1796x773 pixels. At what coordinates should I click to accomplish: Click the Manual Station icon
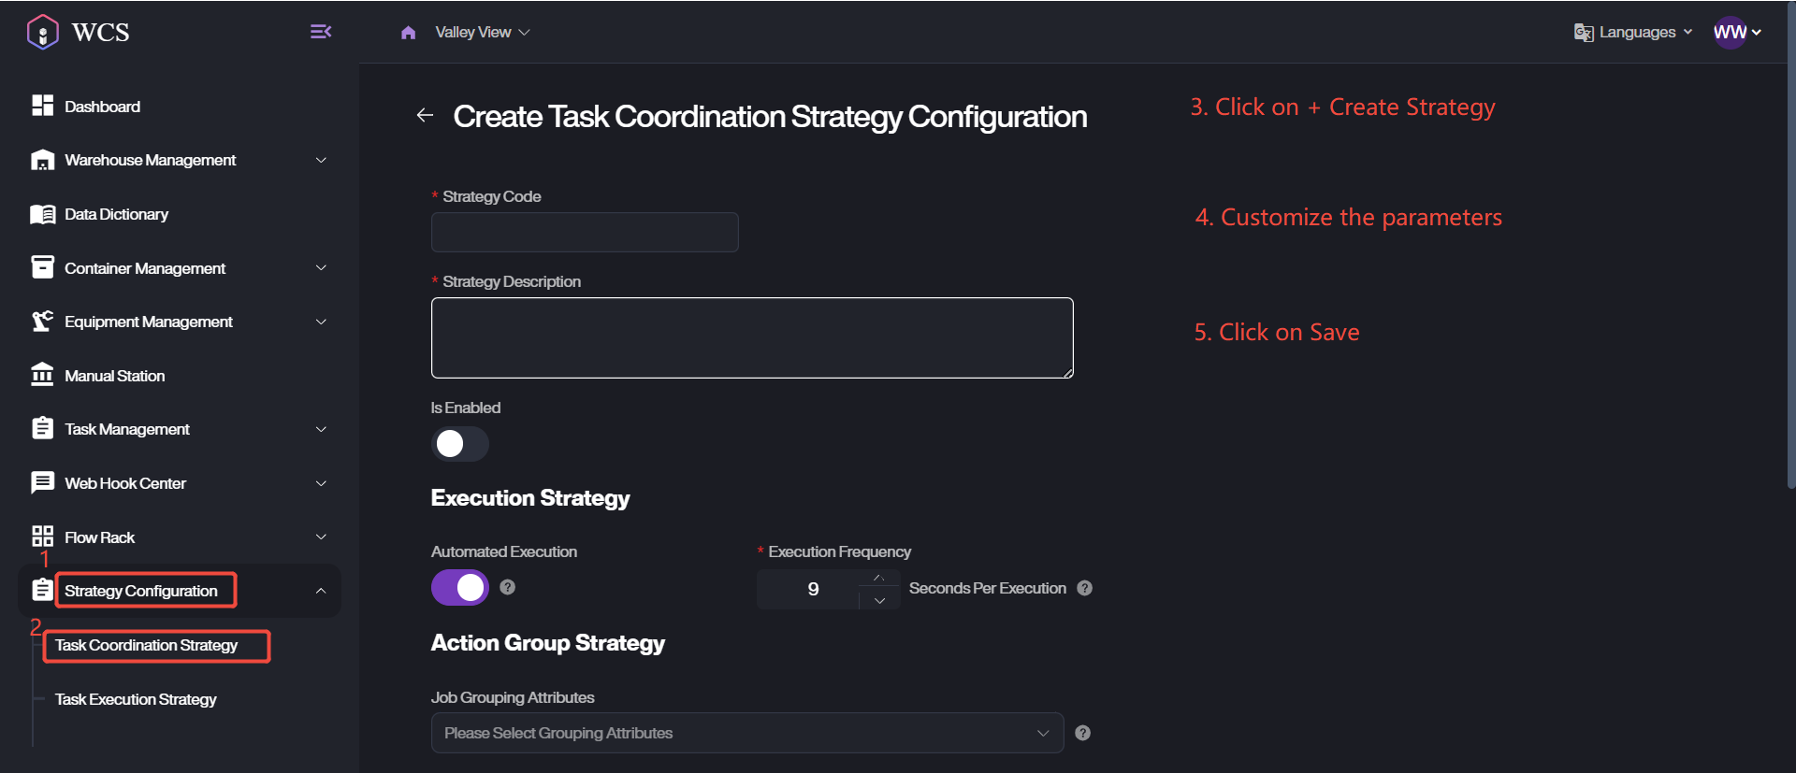pyautogui.click(x=42, y=375)
